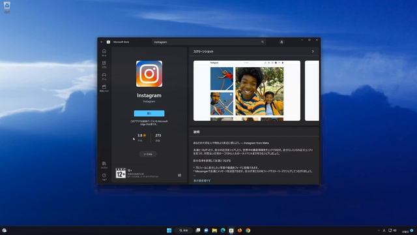
Task: Open the Library icon in sidebar
Action: pos(104,165)
